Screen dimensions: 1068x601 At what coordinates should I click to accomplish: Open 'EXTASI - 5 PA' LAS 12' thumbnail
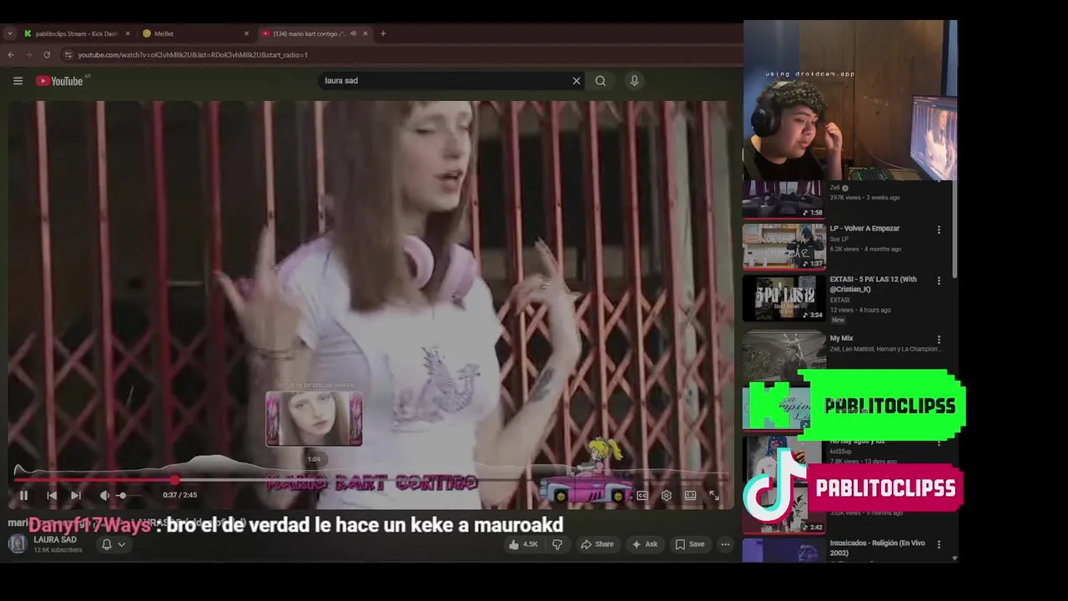point(784,298)
